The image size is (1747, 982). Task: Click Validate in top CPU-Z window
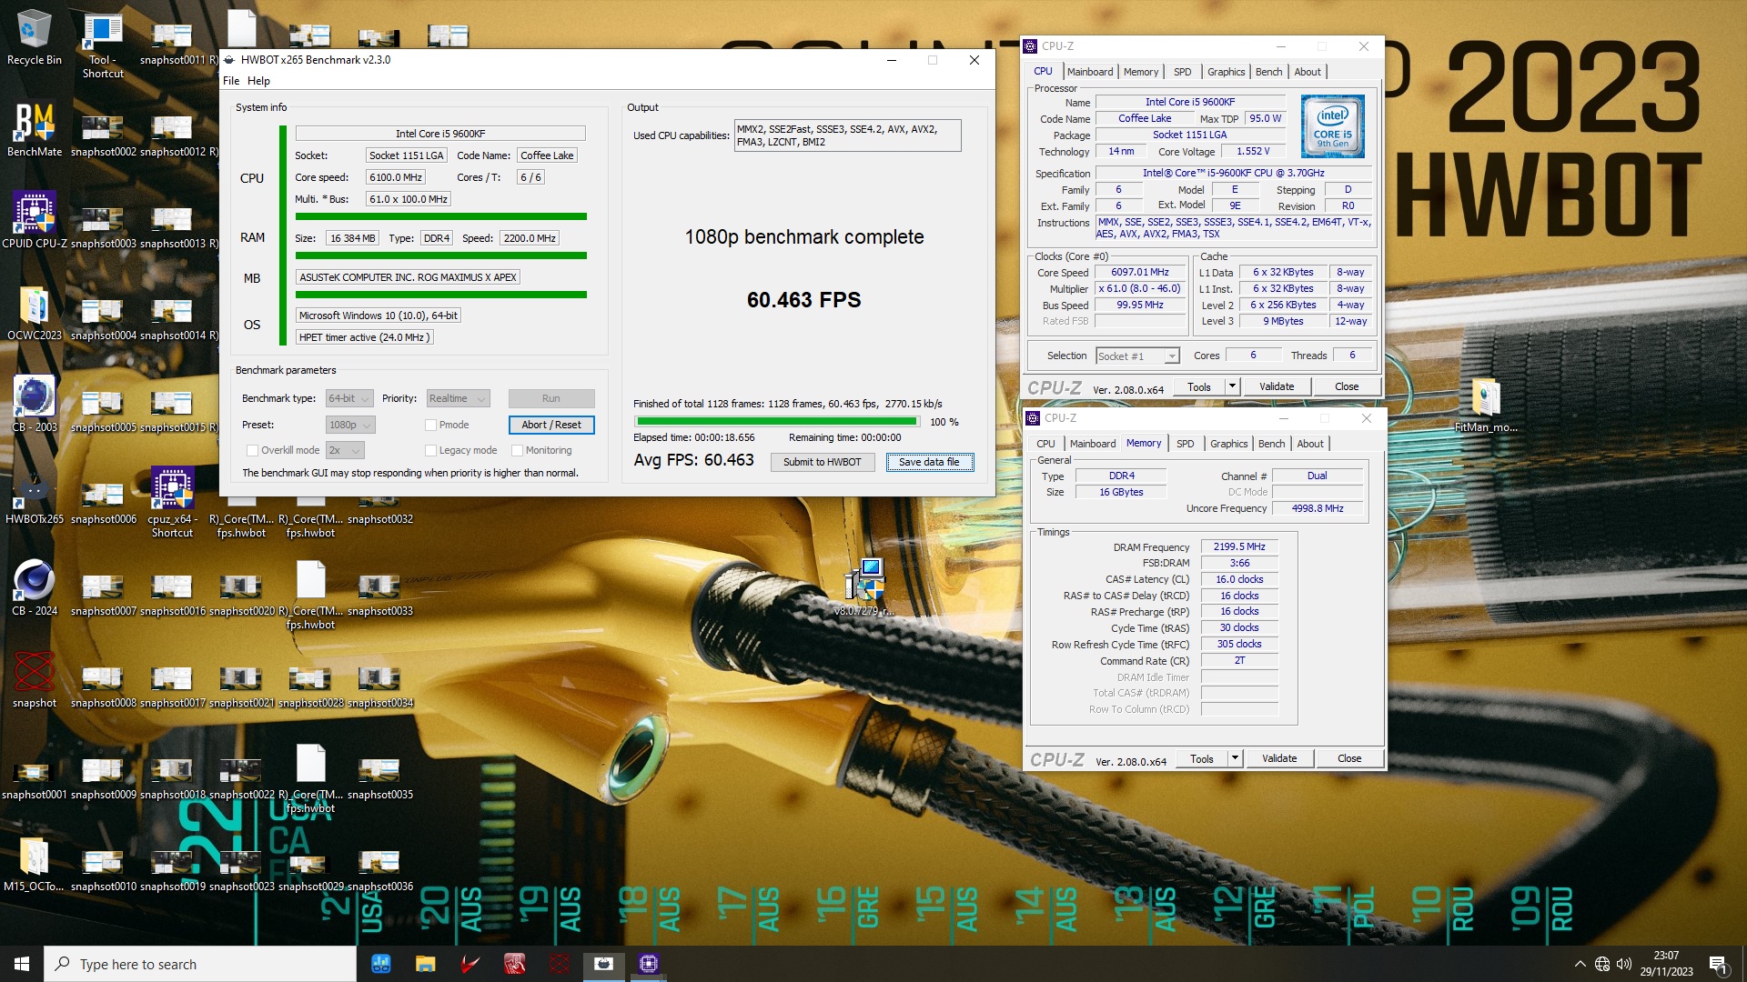(1277, 386)
